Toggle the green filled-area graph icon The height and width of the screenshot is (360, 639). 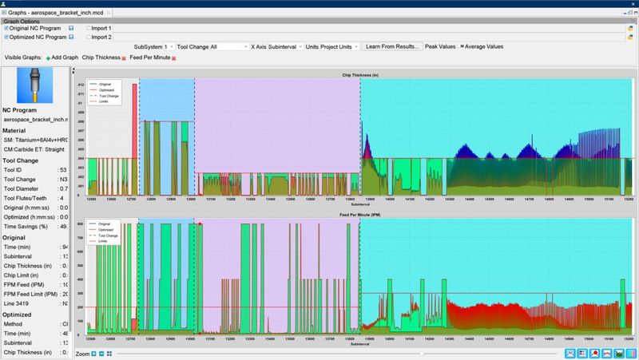(619, 354)
